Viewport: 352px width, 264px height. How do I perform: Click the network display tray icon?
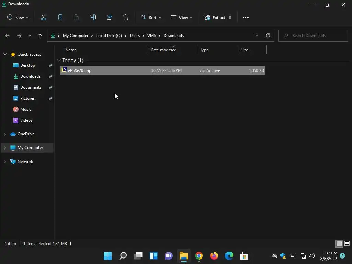[303, 256]
